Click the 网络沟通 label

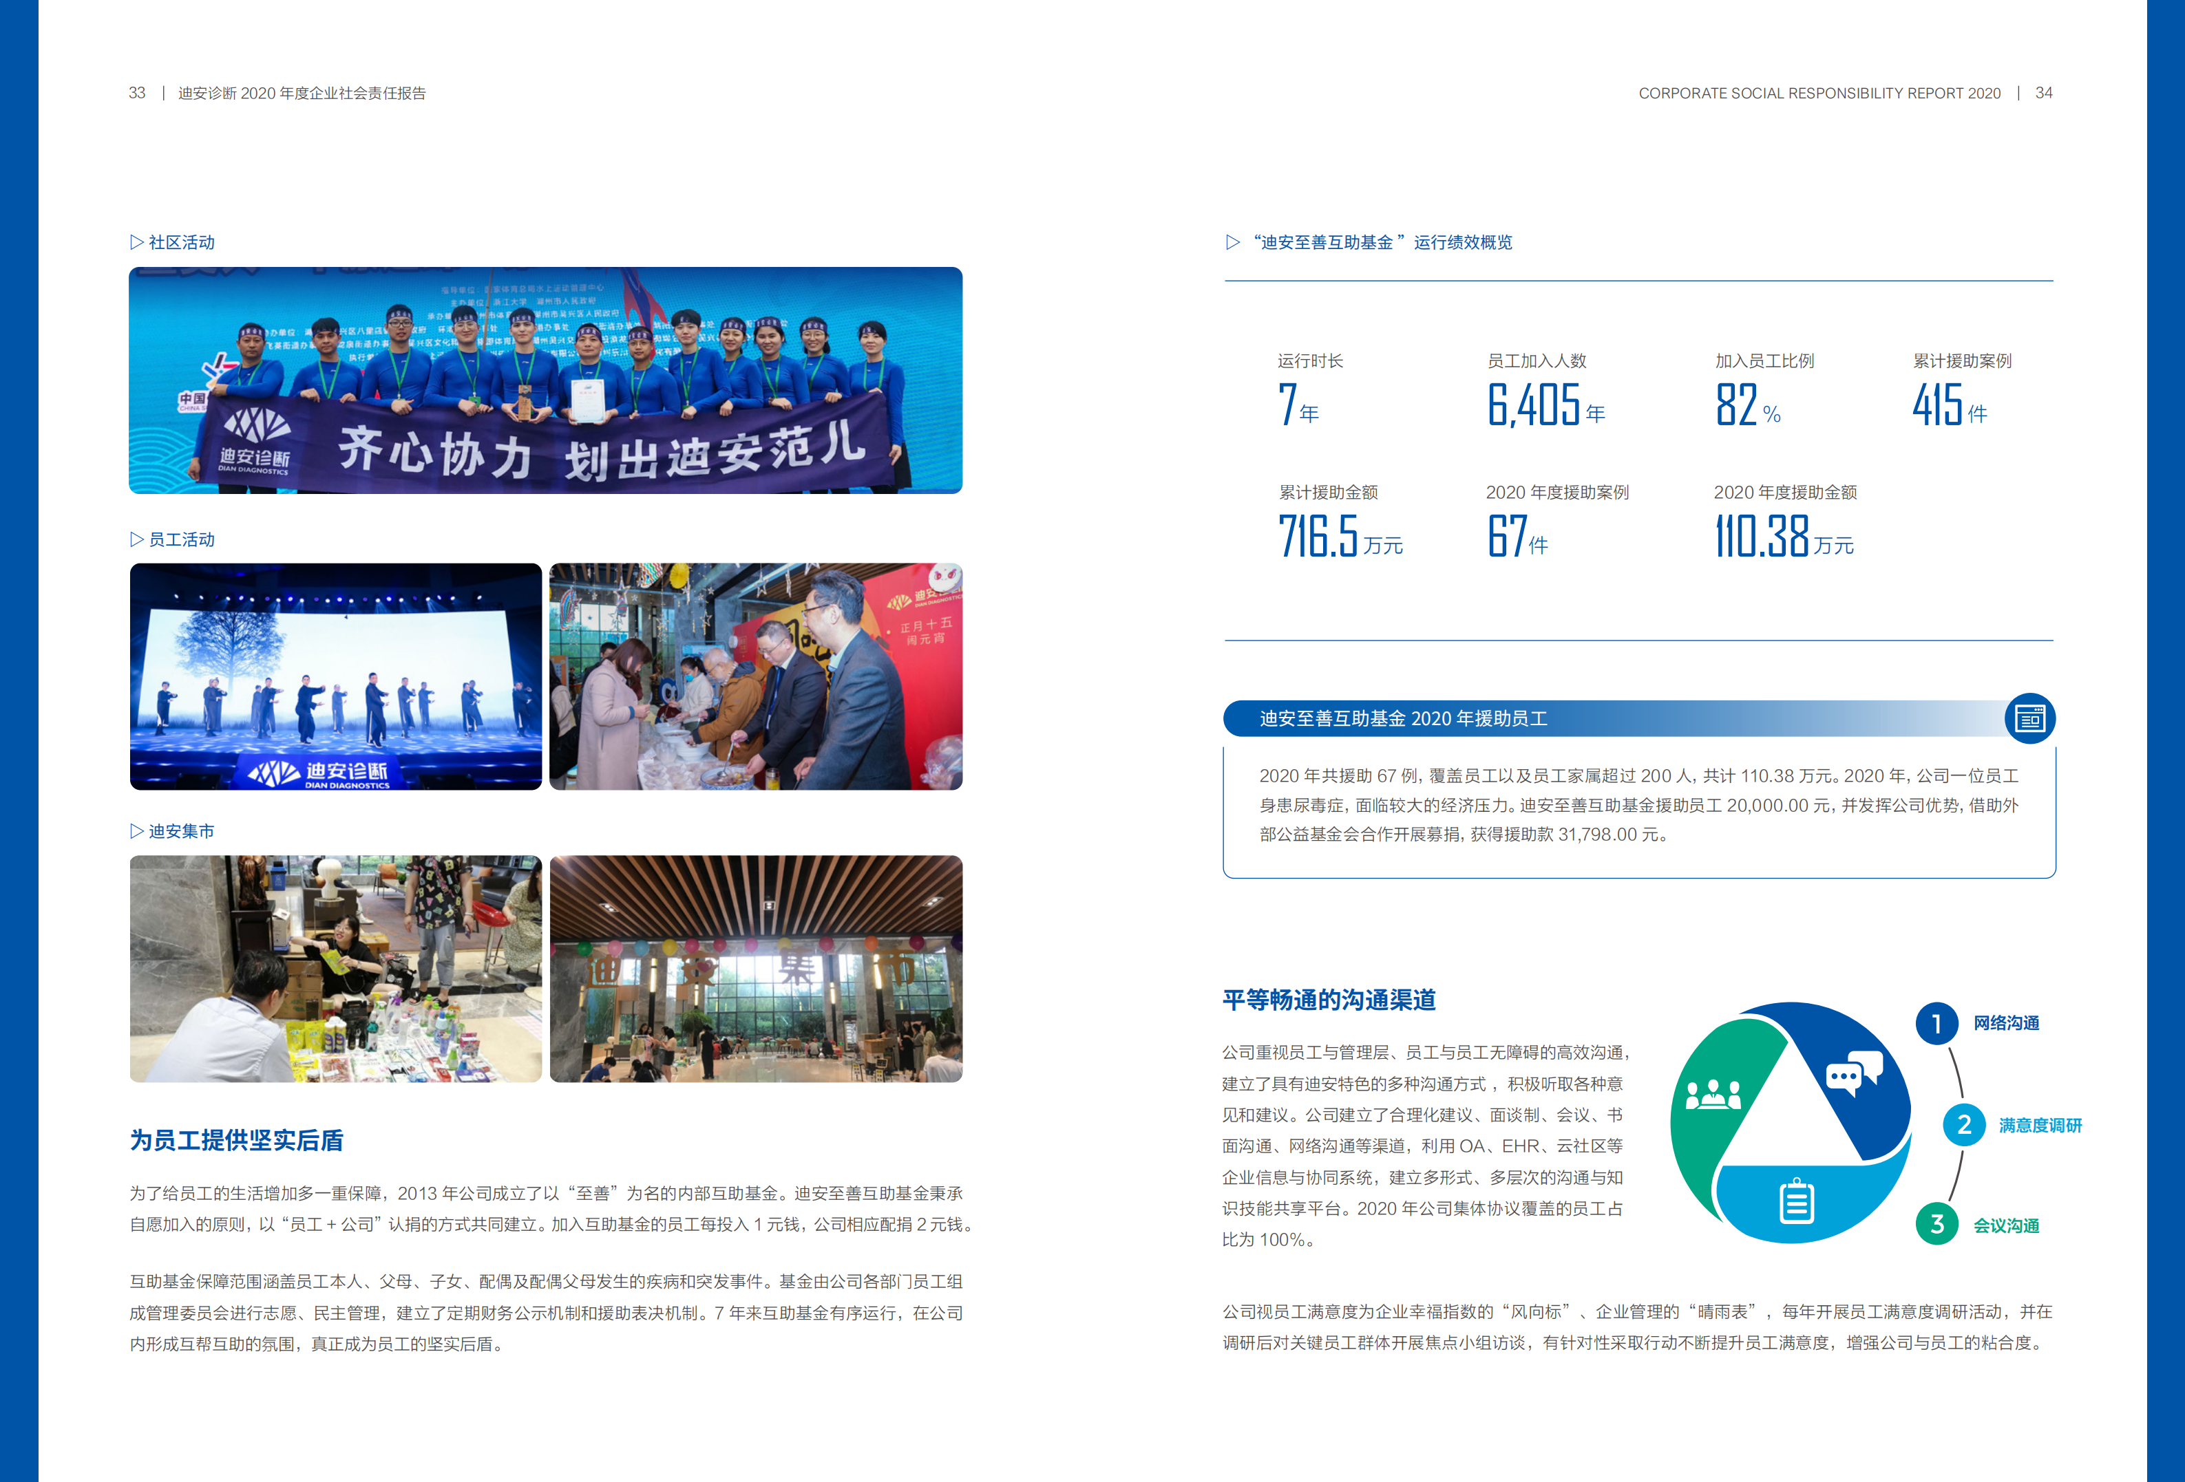(2005, 1023)
